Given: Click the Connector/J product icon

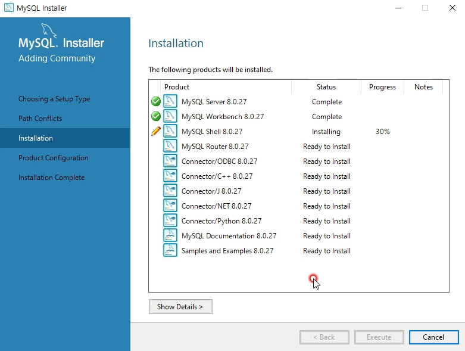Looking at the screenshot, I should 170,191.
